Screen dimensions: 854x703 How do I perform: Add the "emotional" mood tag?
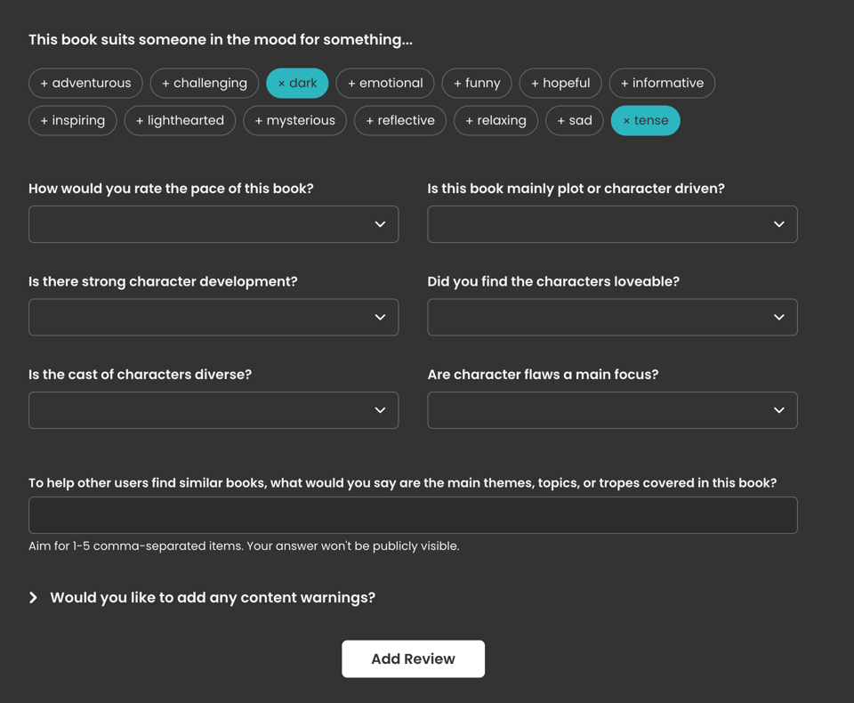[x=384, y=83]
